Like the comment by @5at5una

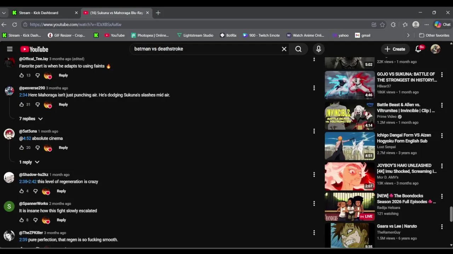tap(22, 148)
